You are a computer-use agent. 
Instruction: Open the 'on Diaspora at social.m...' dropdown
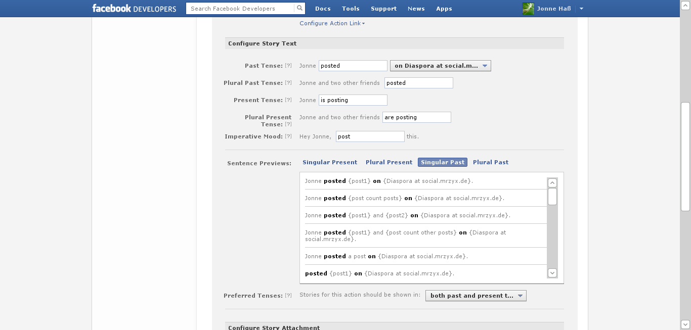(441, 66)
